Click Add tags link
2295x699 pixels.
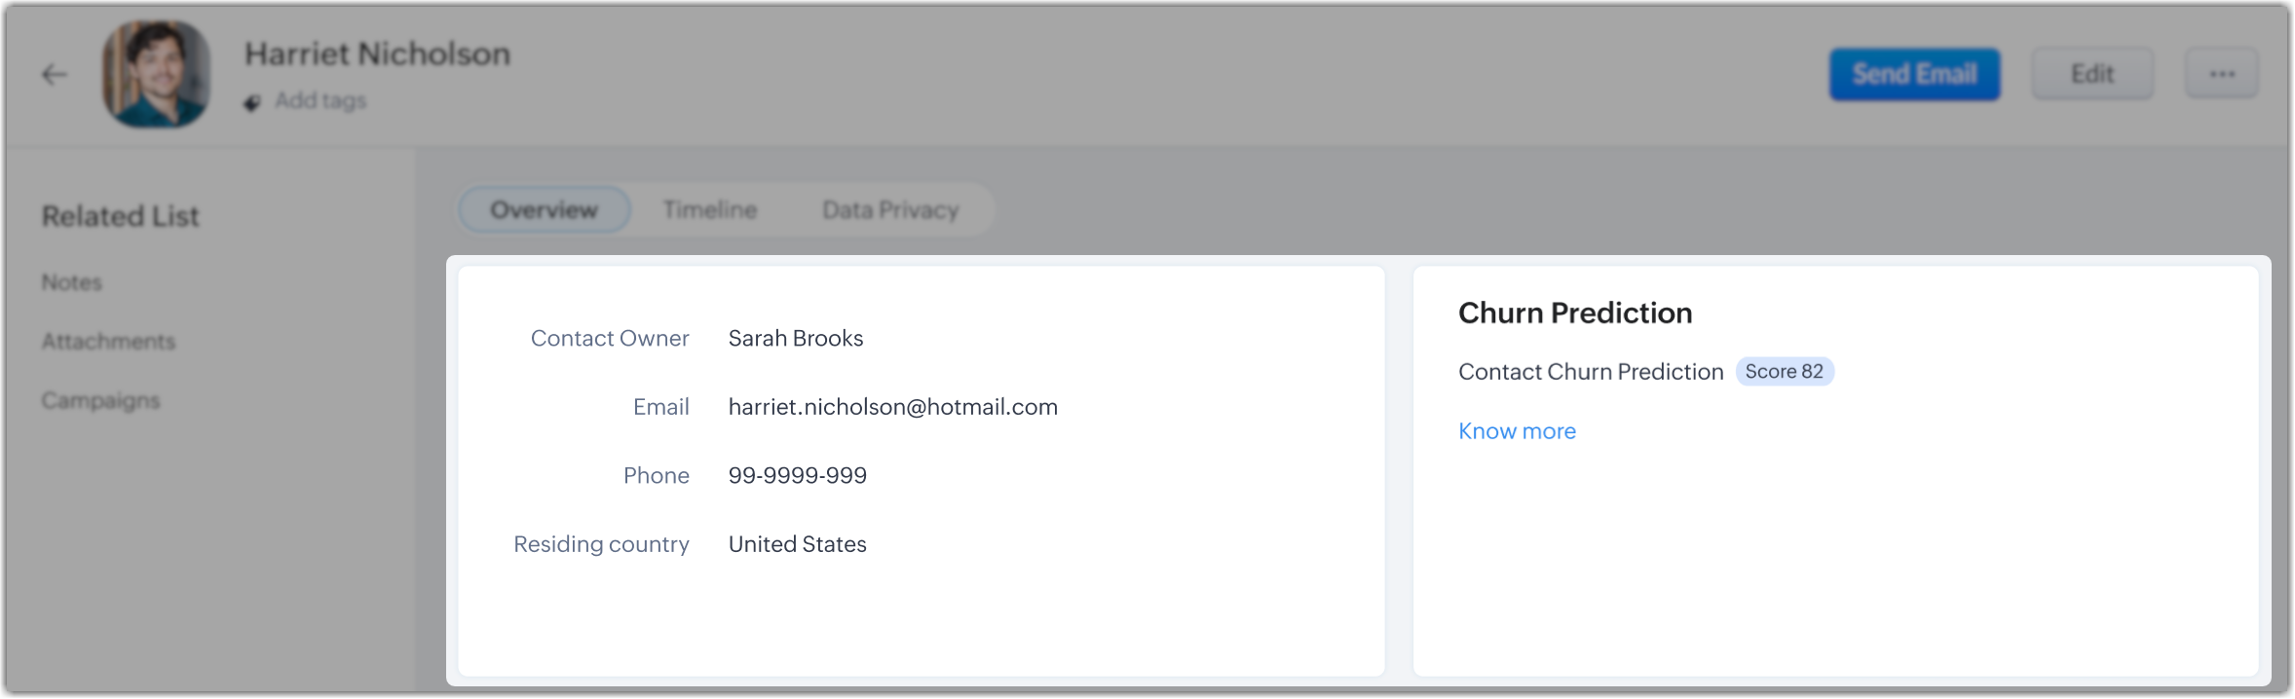(320, 101)
